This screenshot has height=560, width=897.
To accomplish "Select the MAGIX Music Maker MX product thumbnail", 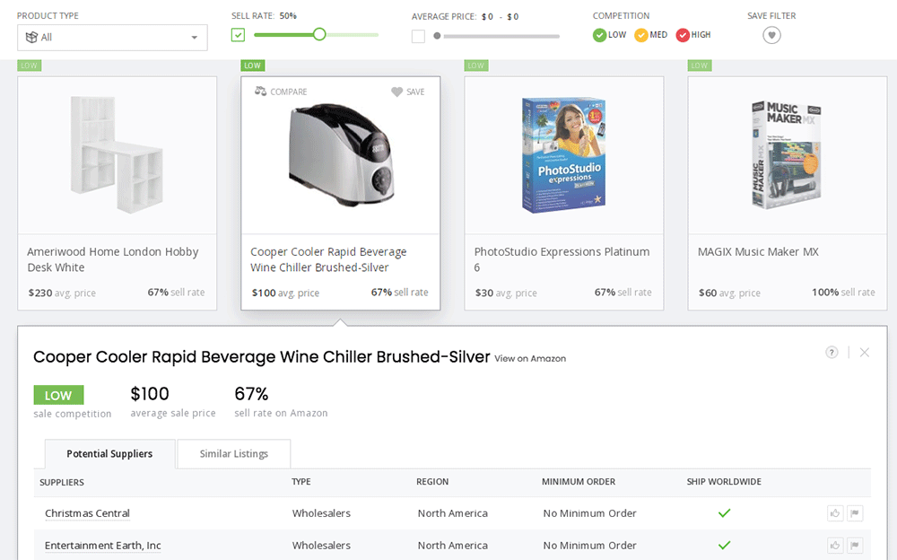I will (x=787, y=154).
